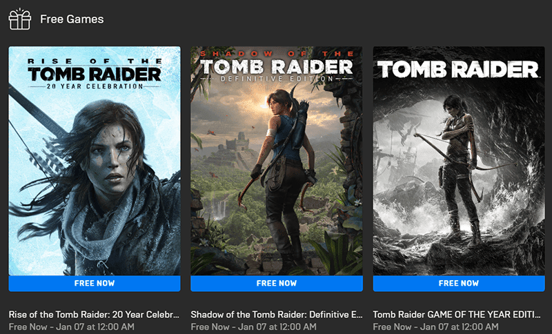
Task: Click the Tomb Raider logo on the jungle cover
Action: coord(277,67)
